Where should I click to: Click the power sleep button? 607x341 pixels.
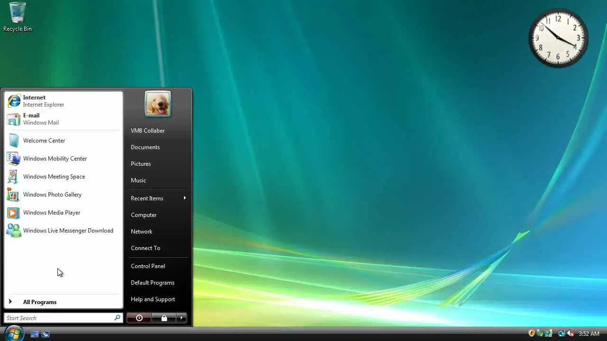[139, 318]
